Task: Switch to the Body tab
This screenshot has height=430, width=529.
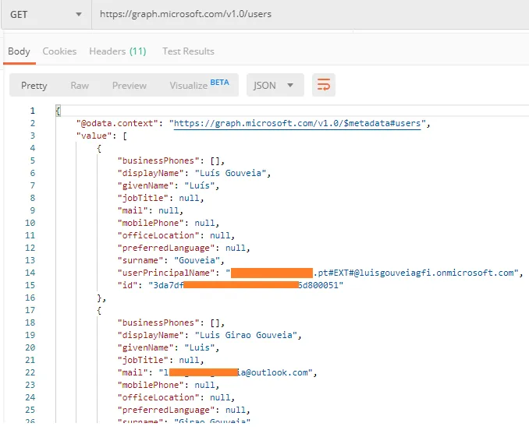Action: [20, 51]
